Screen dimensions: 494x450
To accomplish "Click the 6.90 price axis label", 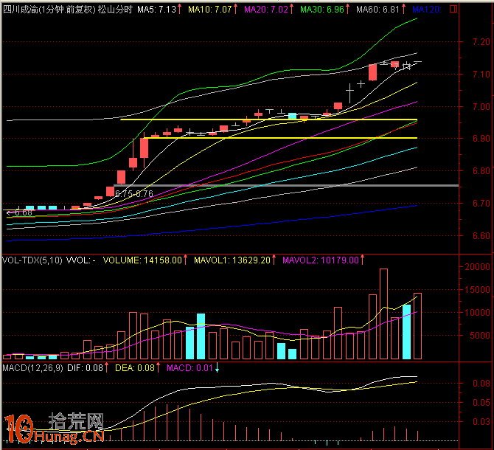I will 481,139.
